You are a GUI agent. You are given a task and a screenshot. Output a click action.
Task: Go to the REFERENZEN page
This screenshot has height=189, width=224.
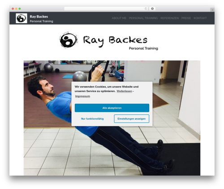169,18
